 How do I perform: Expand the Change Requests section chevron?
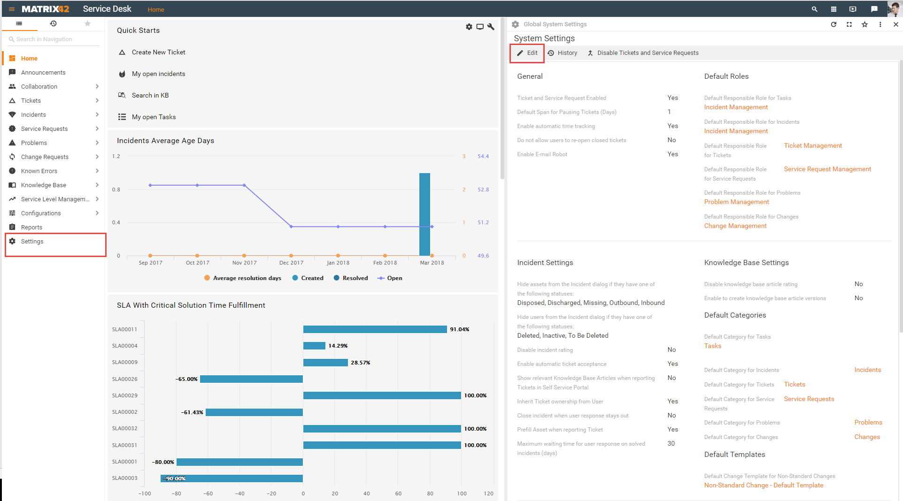[97, 157]
